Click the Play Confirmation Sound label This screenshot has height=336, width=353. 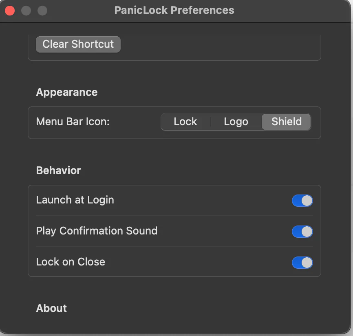tap(96, 231)
